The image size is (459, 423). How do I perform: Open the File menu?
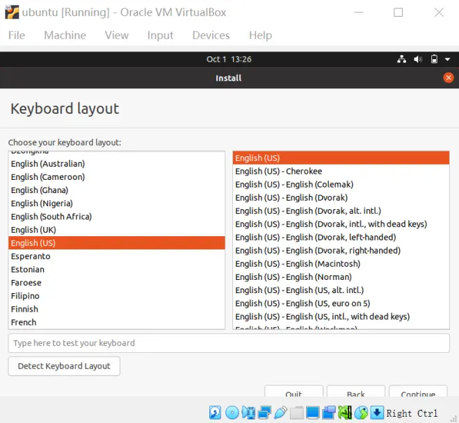pos(17,35)
